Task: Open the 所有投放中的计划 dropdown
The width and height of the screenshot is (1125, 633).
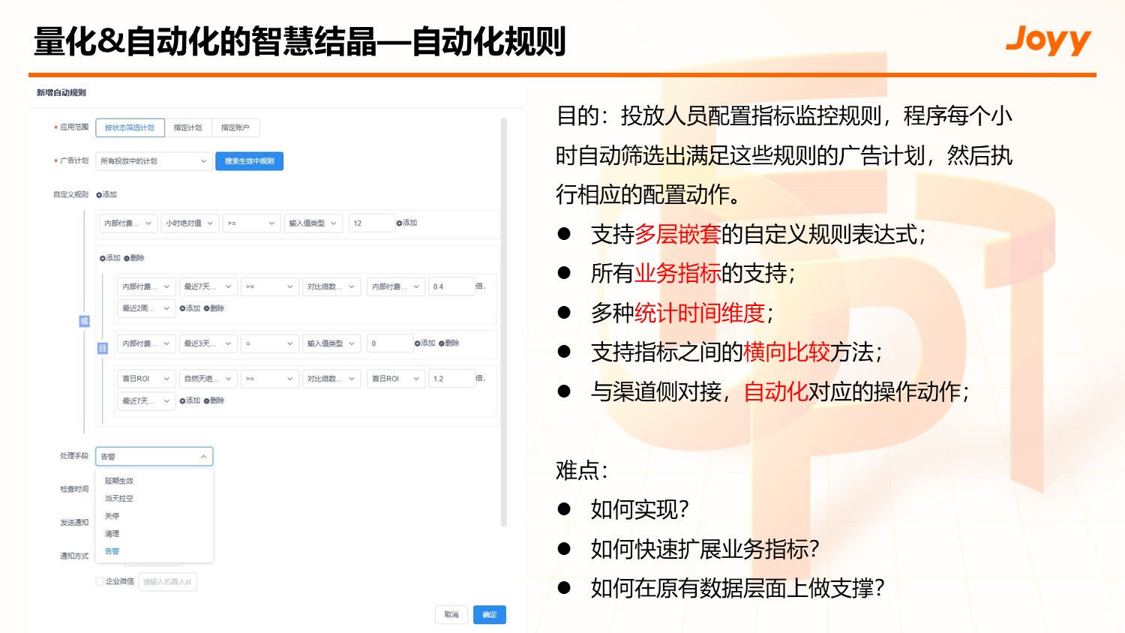Action: pos(153,161)
